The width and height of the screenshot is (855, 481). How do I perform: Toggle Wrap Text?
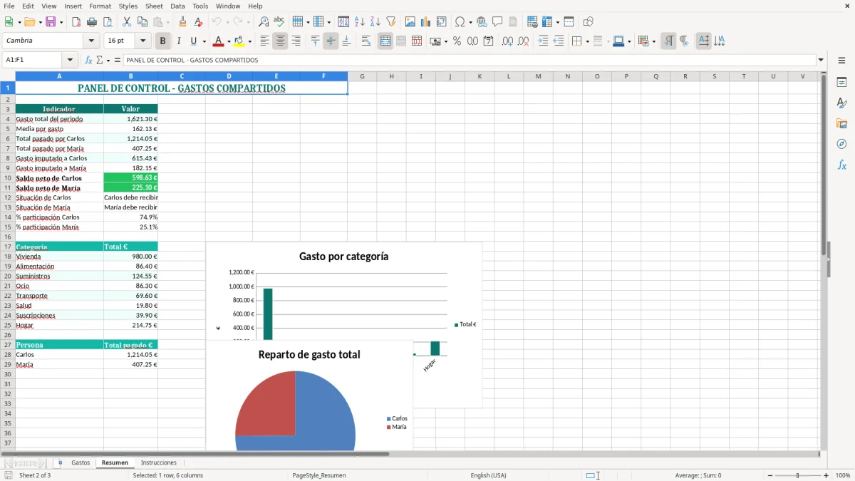pyautogui.click(x=366, y=41)
